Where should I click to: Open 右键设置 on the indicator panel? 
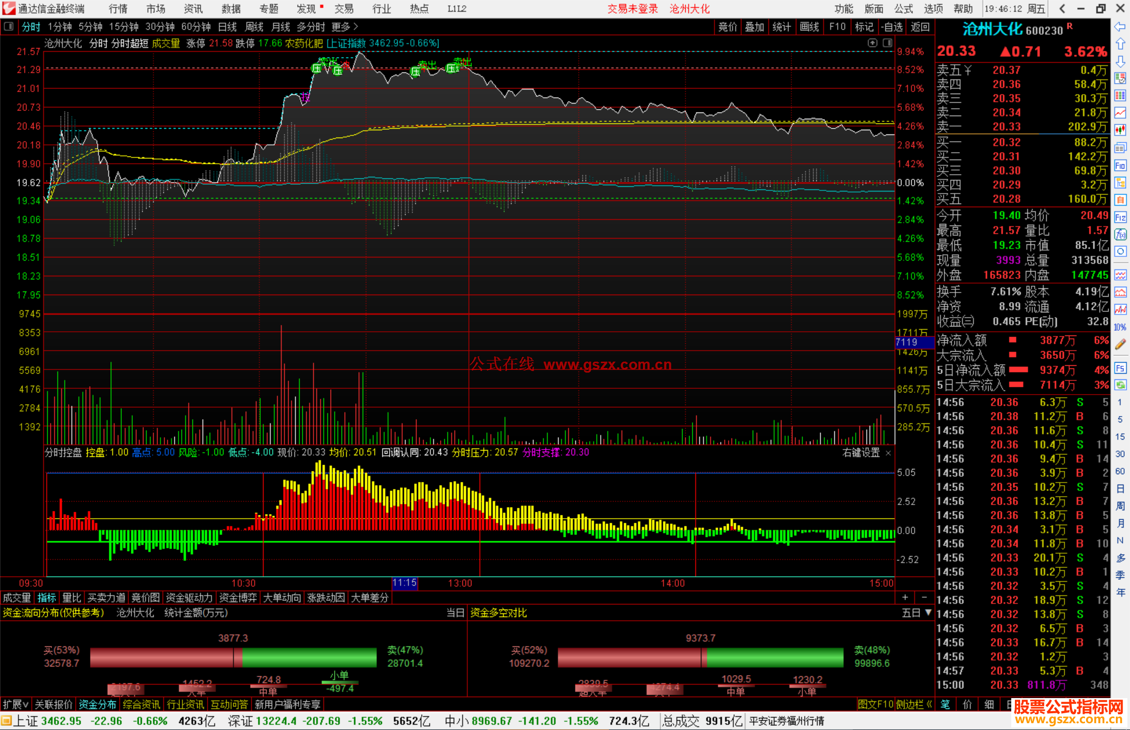point(861,453)
